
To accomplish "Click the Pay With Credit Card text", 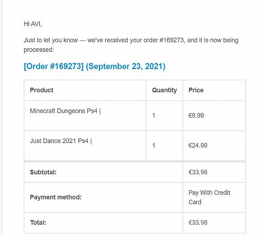I will 209,197.
